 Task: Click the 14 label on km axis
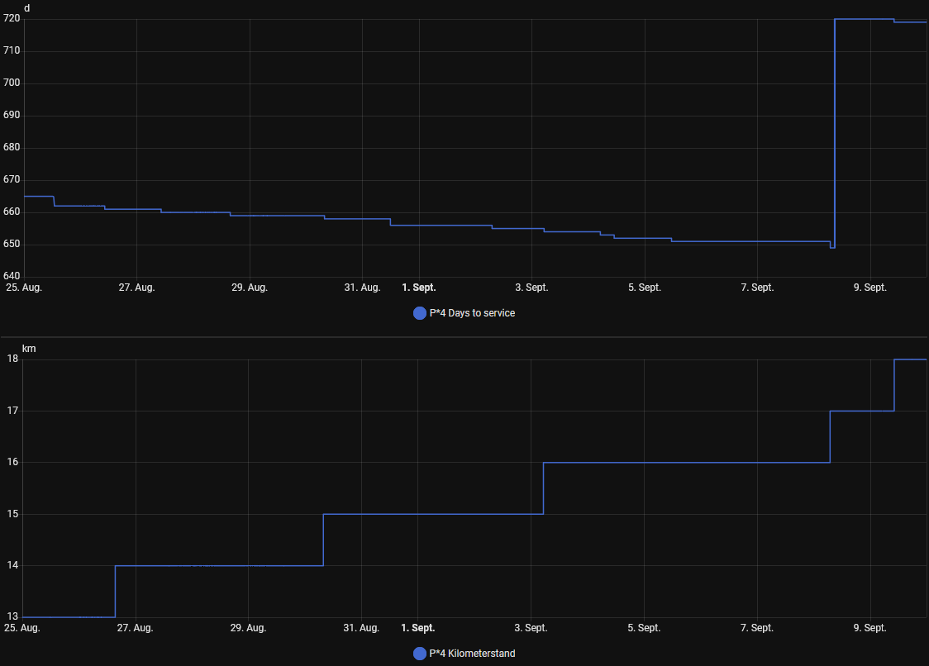[12, 565]
